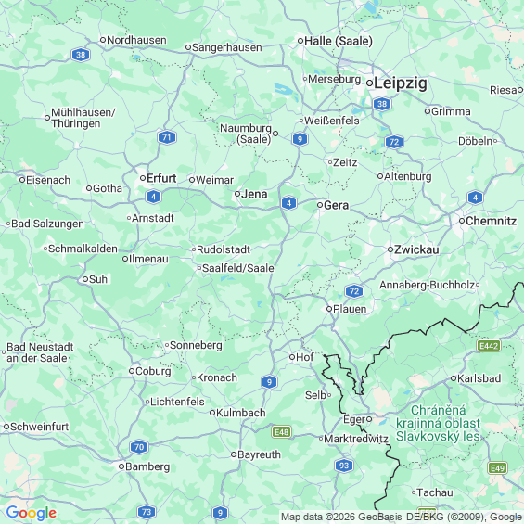Image resolution: width=524 pixels, height=524 pixels.
Task: Click the A72 highway shield near Plauen
Action: (x=354, y=291)
